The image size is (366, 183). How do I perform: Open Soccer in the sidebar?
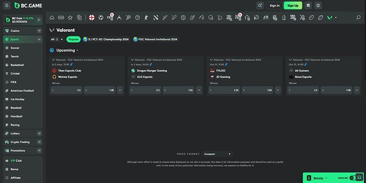click(x=23, y=48)
